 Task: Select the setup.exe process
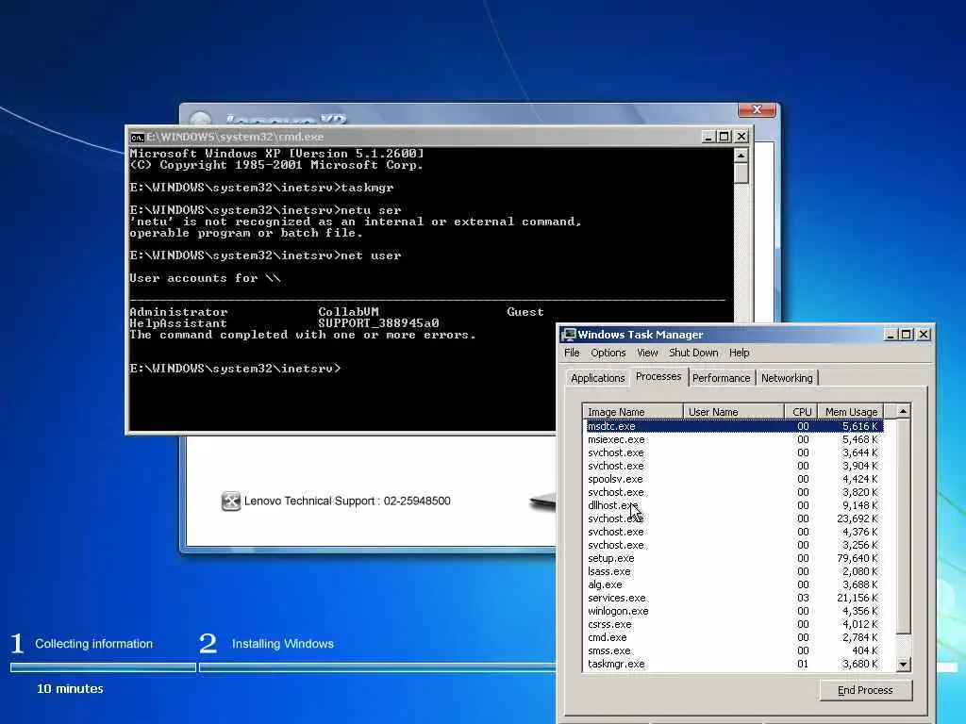(x=610, y=558)
